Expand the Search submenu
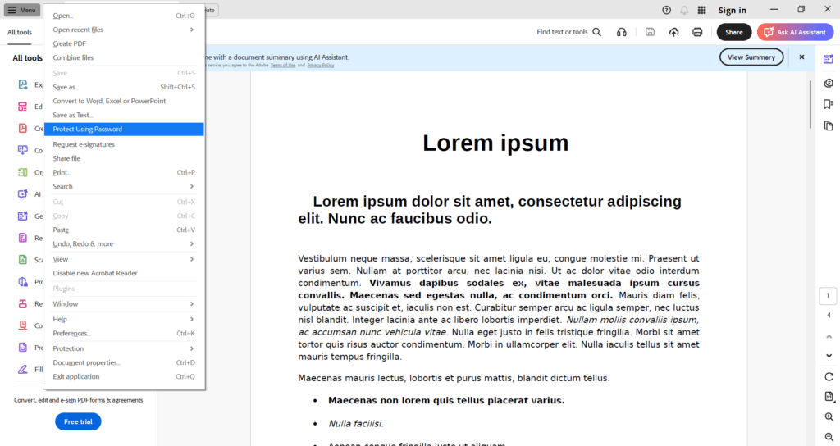The image size is (840, 446). point(124,186)
